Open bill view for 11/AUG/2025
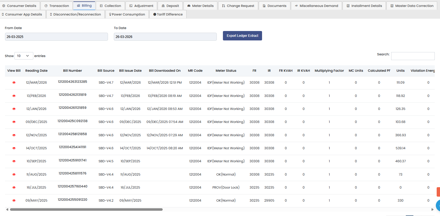This screenshot has height=216, width=440. 14,174
